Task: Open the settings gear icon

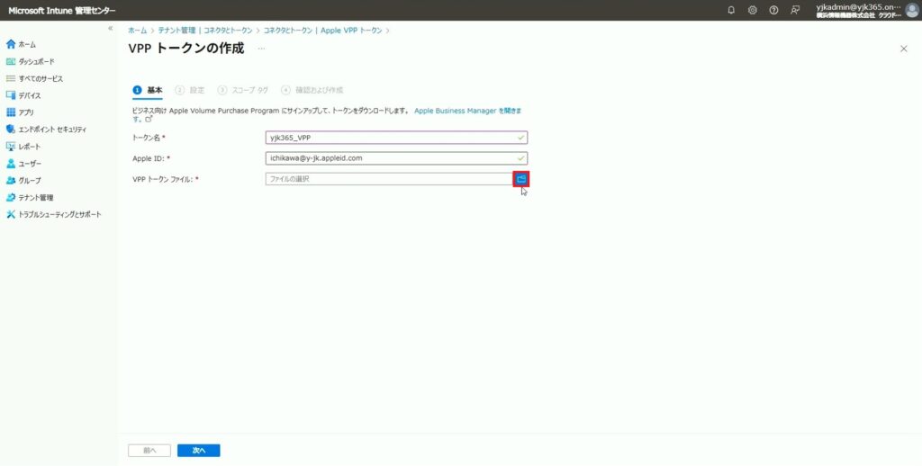Action: click(752, 10)
